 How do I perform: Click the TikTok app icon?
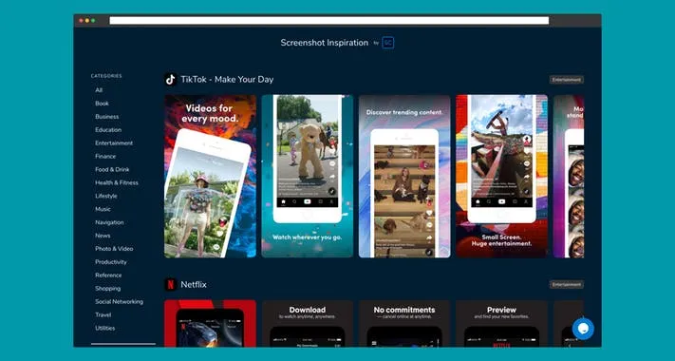coord(171,79)
